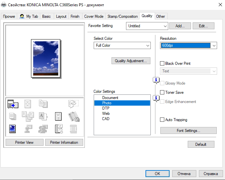Click the printer output tray icon with blue arrow

coord(13,104)
